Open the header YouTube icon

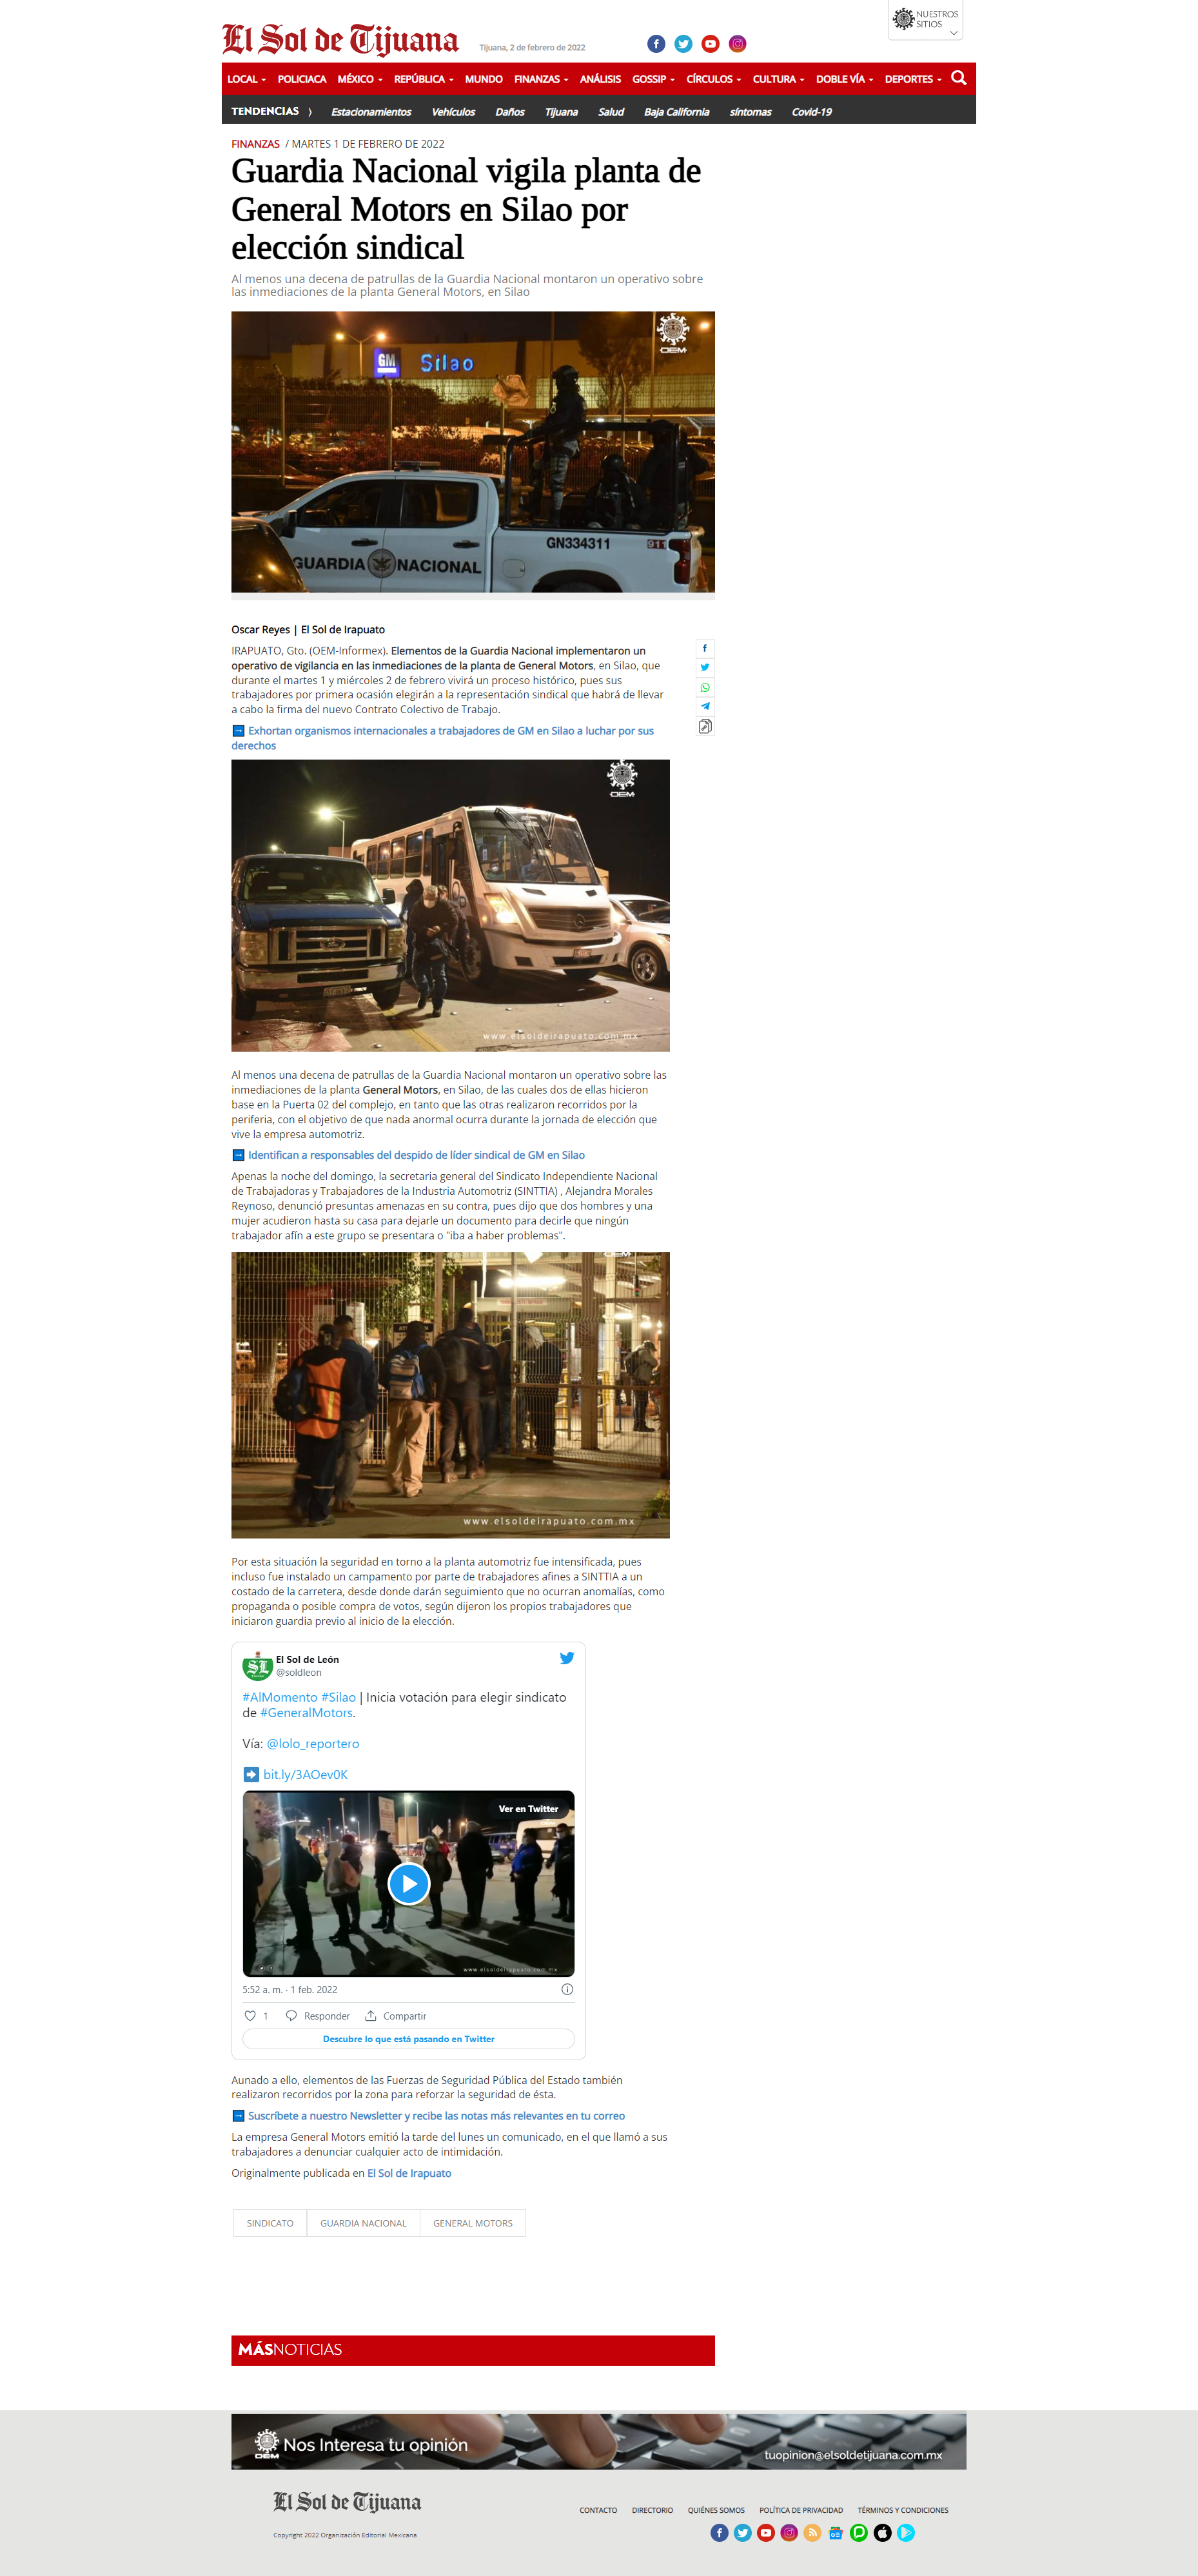(x=710, y=44)
